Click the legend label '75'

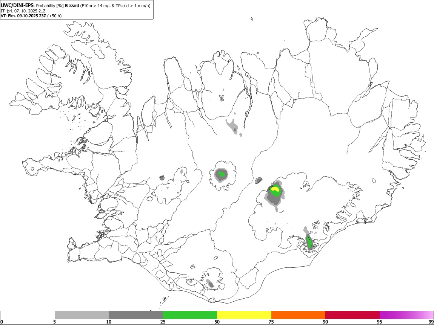(x=271, y=322)
